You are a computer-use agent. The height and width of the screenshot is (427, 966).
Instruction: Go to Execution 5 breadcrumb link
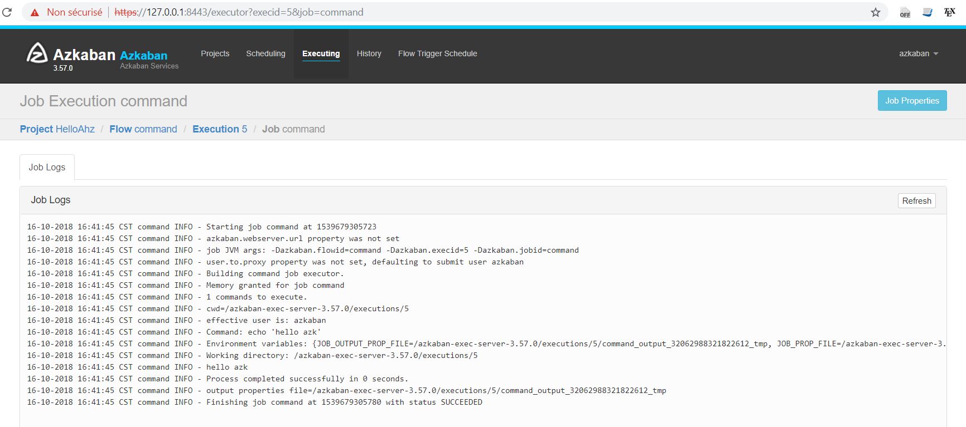click(x=220, y=129)
